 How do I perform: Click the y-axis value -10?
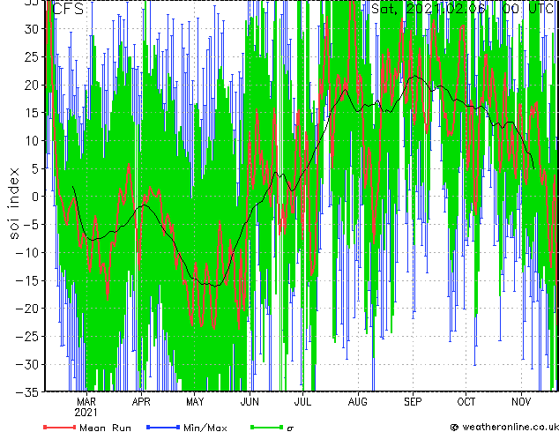27,253
